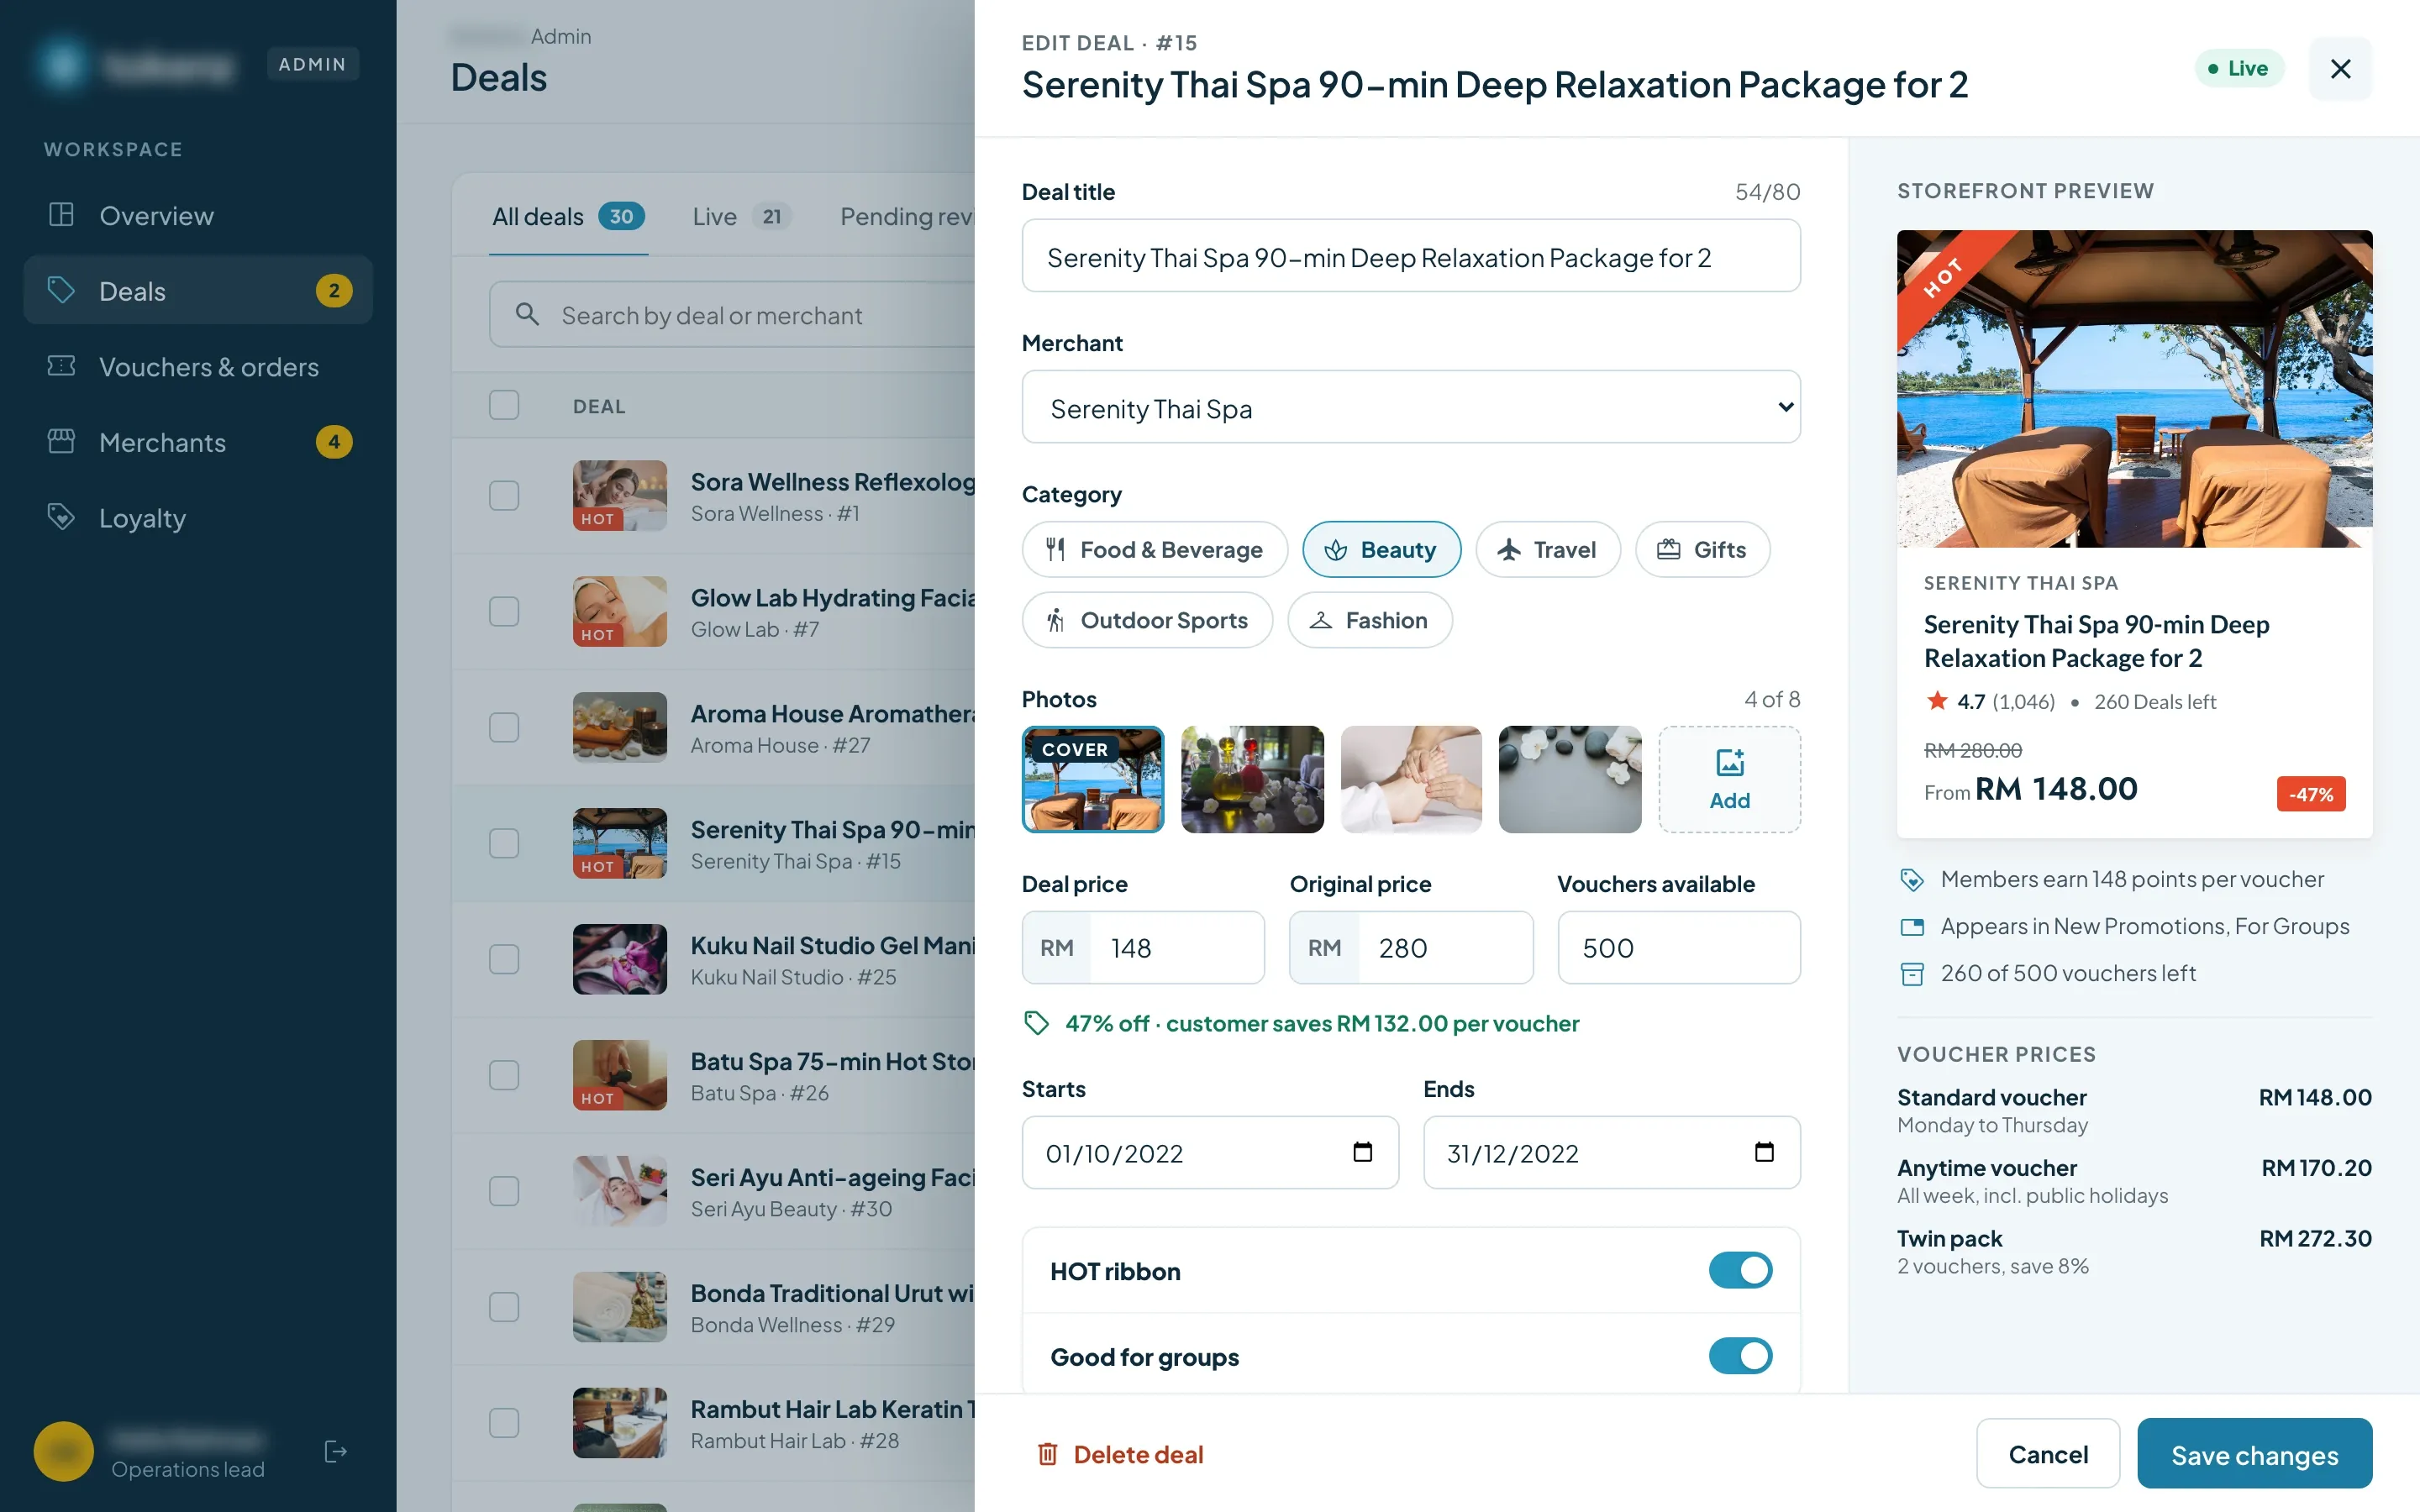This screenshot has width=2420, height=1512.
Task: Click Save changes button
Action: point(2254,1454)
